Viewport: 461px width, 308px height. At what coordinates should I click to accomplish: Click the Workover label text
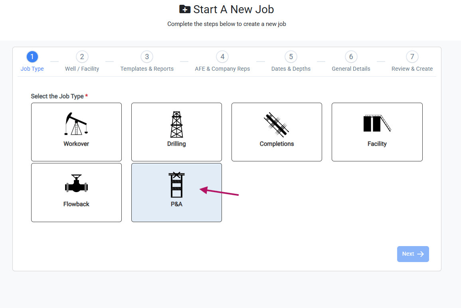coord(76,144)
